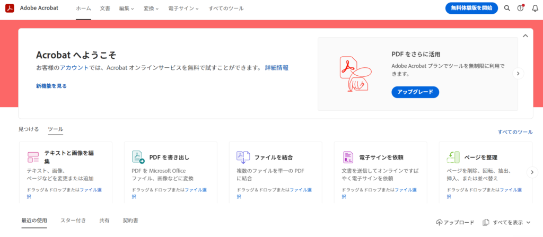Click the PDF を書き出し tool icon

[x=138, y=157]
